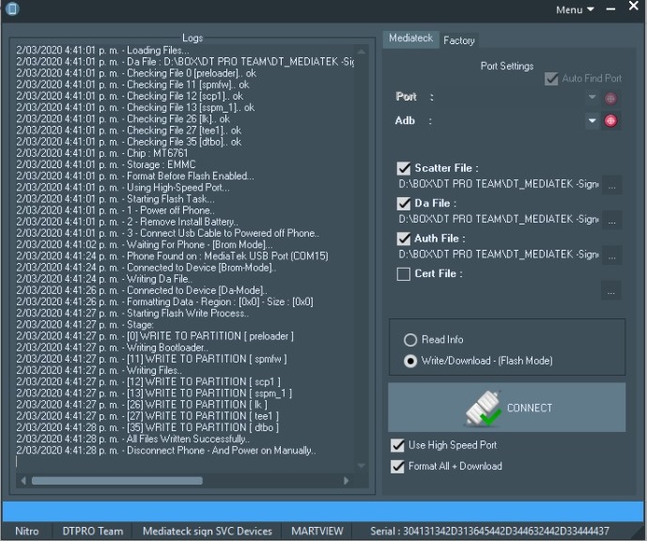Click the Port refresh target icon
Viewport: 647px width, 541px height.
(611, 97)
